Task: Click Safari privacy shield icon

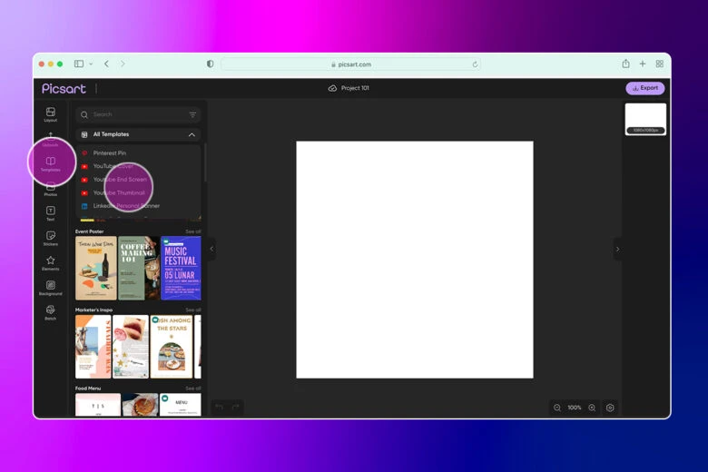Action: 211,64
